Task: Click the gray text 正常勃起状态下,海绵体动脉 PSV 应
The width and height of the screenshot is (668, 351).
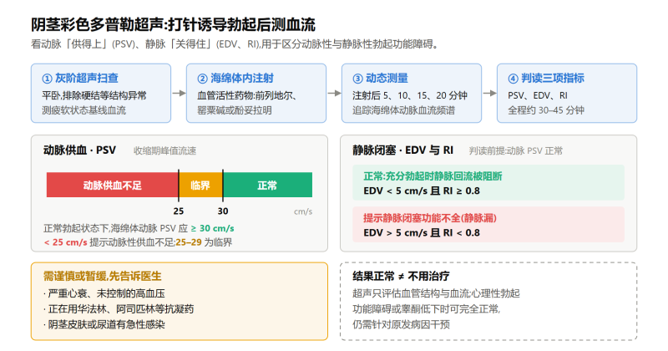Action: point(115,228)
